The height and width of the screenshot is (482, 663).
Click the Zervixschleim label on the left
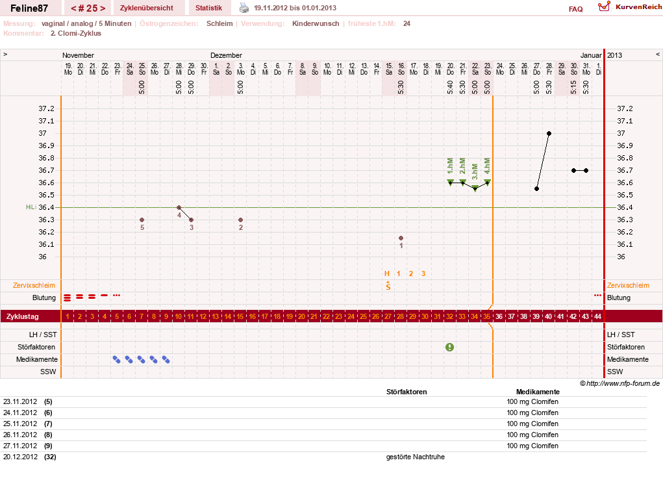(x=34, y=285)
